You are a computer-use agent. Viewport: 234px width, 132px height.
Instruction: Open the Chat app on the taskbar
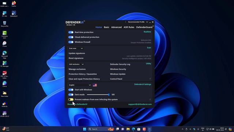[x=123, y=129]
